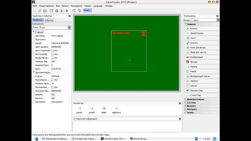Collapse the Дополнительно properties group
Viewport: 251px width, 141px height.
point(34,72)
